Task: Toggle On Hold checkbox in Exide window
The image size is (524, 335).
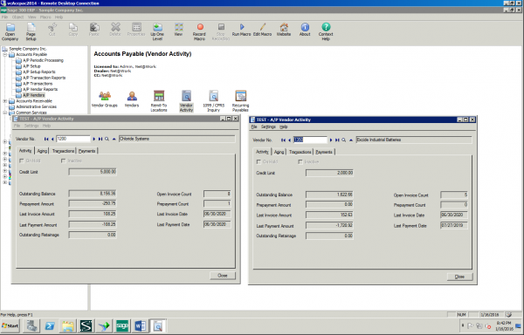Action: (x=259, y=161)
